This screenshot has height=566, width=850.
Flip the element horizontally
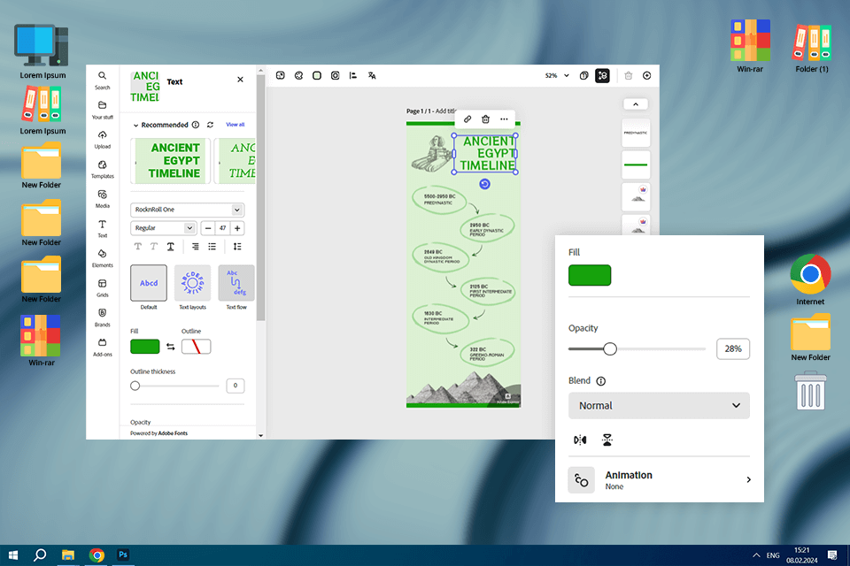coord(580,440)
